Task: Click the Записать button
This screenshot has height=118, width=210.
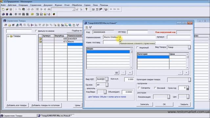Action: tap(144, 104)
